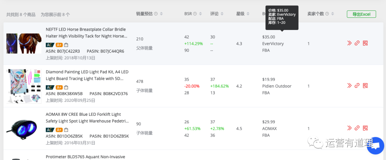386x160 pixels.
Task: Click the 导出Excel export button
Action: (x=361, y=14)
